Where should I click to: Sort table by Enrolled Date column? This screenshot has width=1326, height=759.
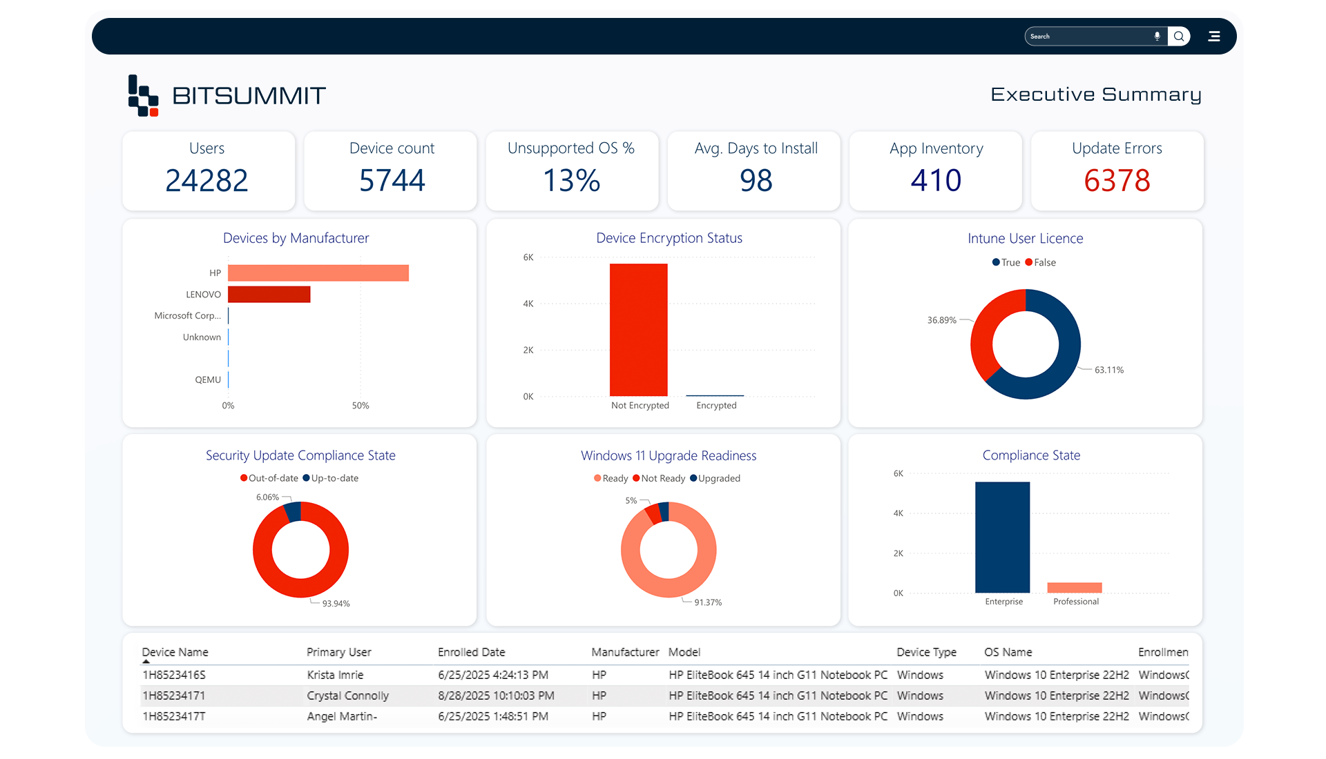471,652
